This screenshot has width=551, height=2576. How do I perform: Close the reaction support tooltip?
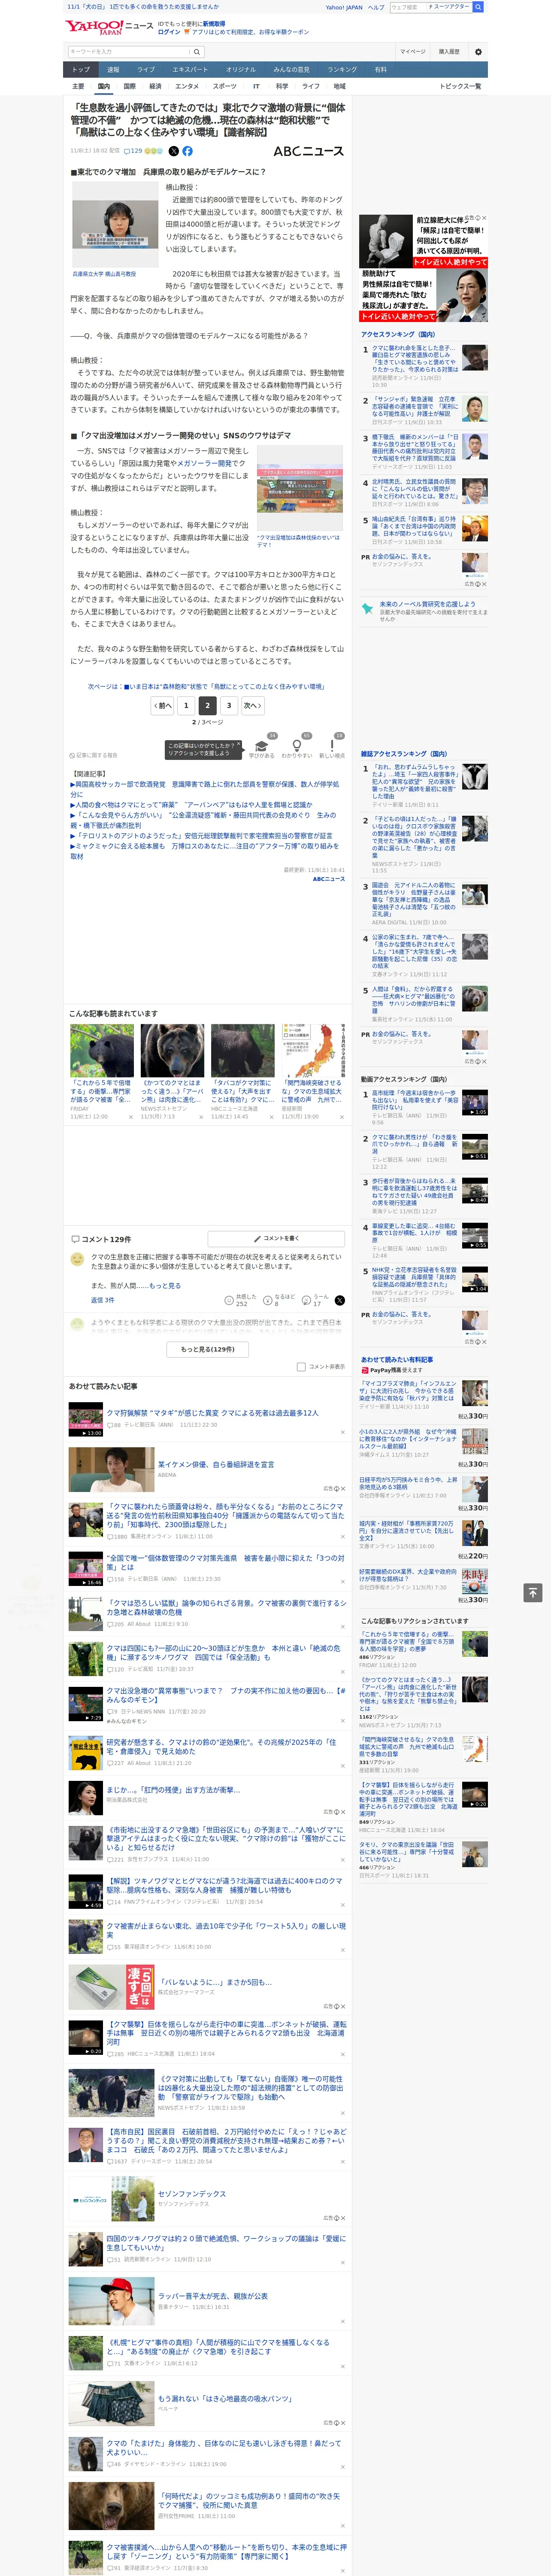(238, 745)
